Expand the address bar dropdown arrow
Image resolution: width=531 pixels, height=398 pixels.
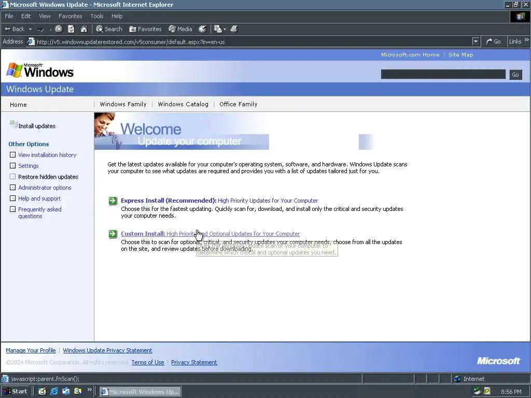click(x=476, y=41)
